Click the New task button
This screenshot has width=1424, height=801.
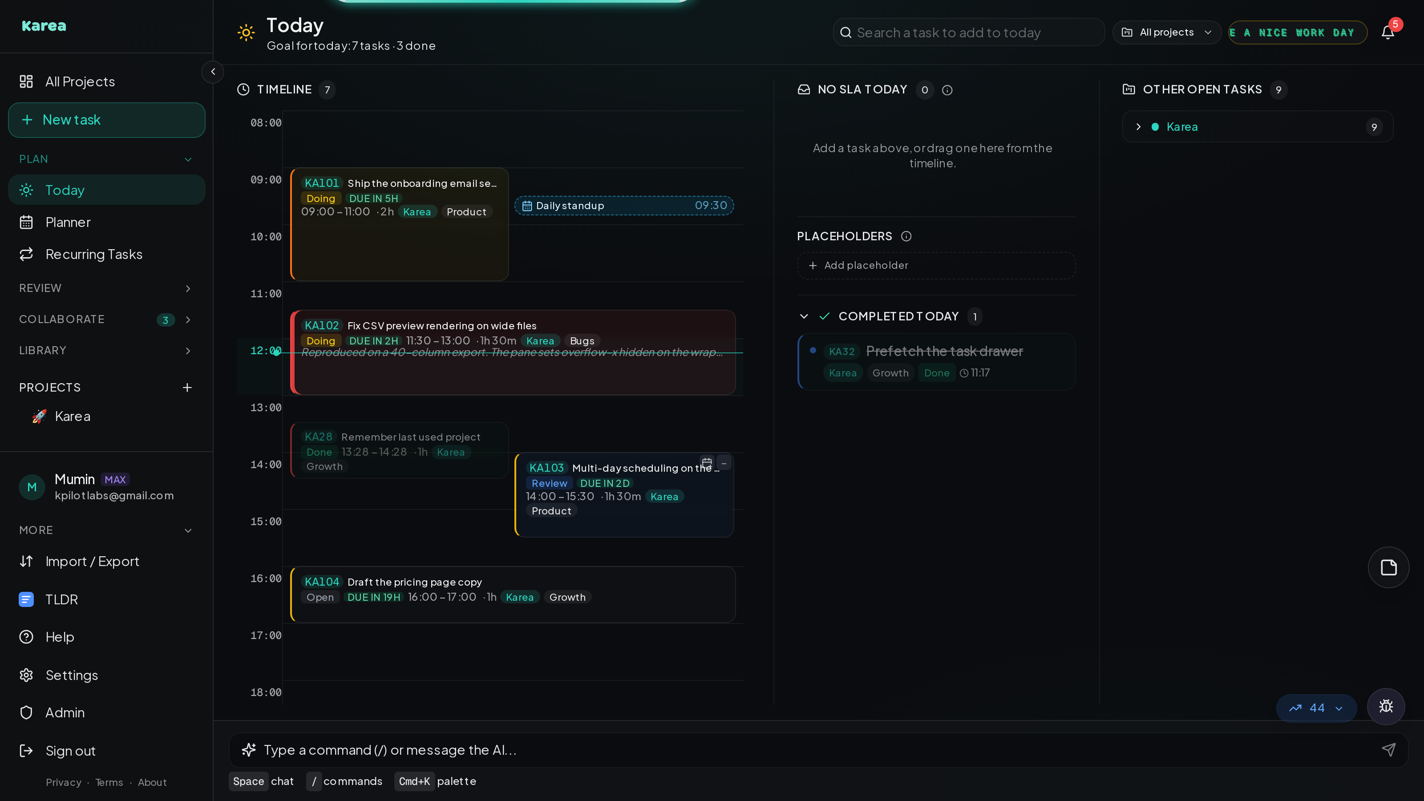[107, 120]
